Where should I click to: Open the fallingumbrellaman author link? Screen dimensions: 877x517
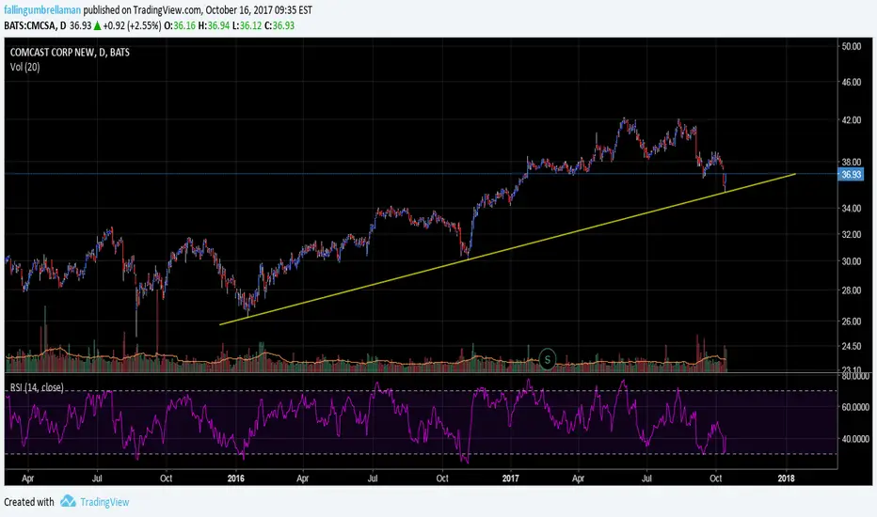(42, 10)
